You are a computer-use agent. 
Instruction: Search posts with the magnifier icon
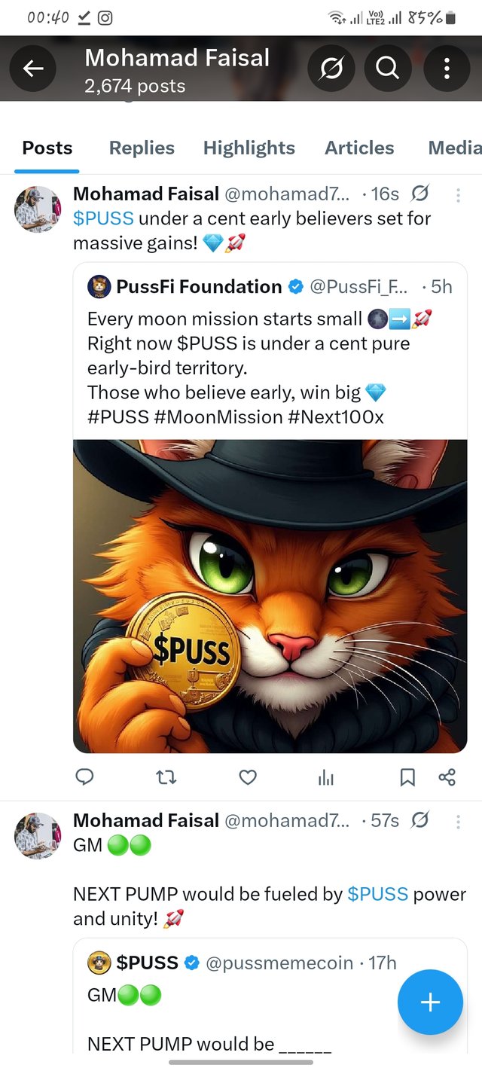[388, 69]
